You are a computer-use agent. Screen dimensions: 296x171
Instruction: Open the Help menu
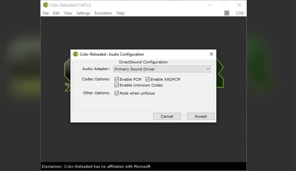pyautogui.click(x=120, y=13)
